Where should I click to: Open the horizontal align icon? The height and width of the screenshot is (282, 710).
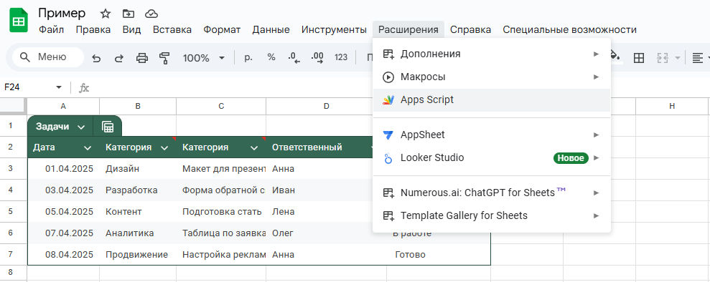697,58
